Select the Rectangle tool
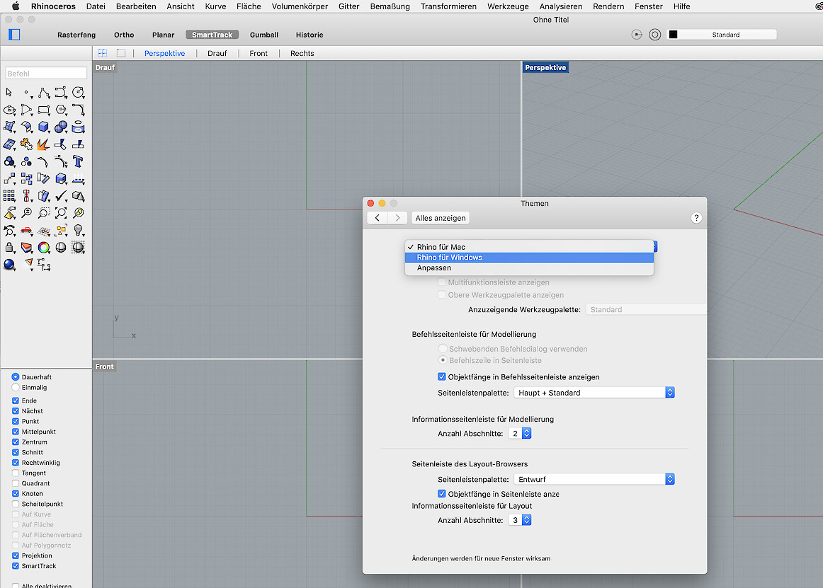Screen dimensions: 823x588 (44, 110)
